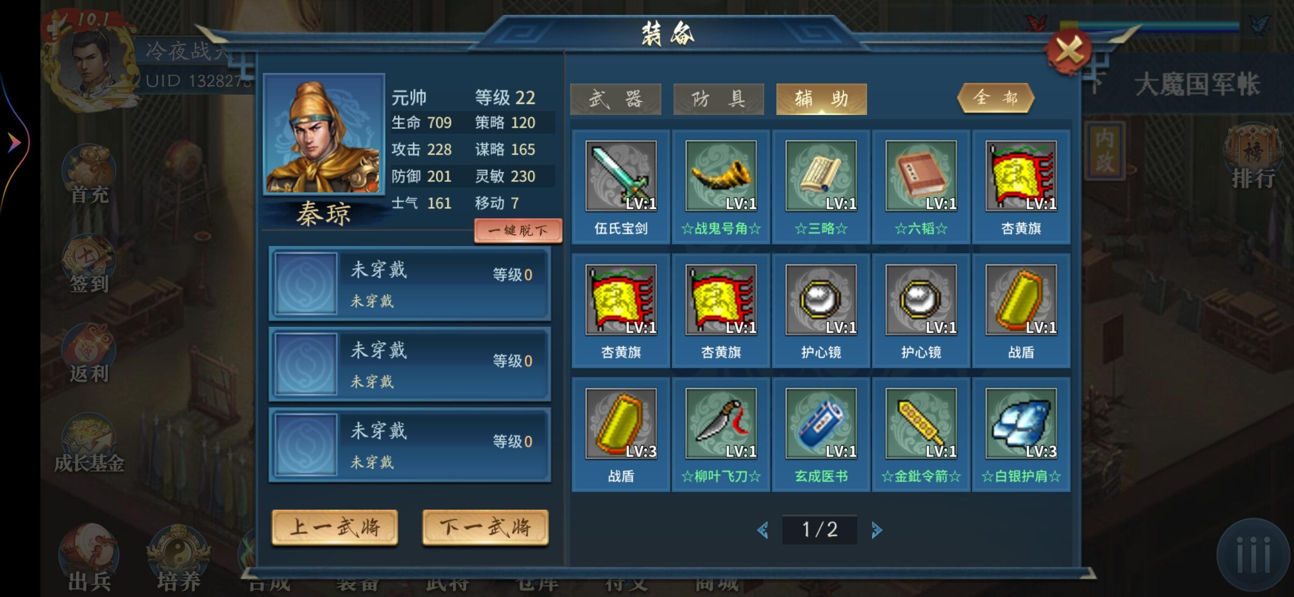Pick the 六韬 book item
1294x597 pixels.
921,187
